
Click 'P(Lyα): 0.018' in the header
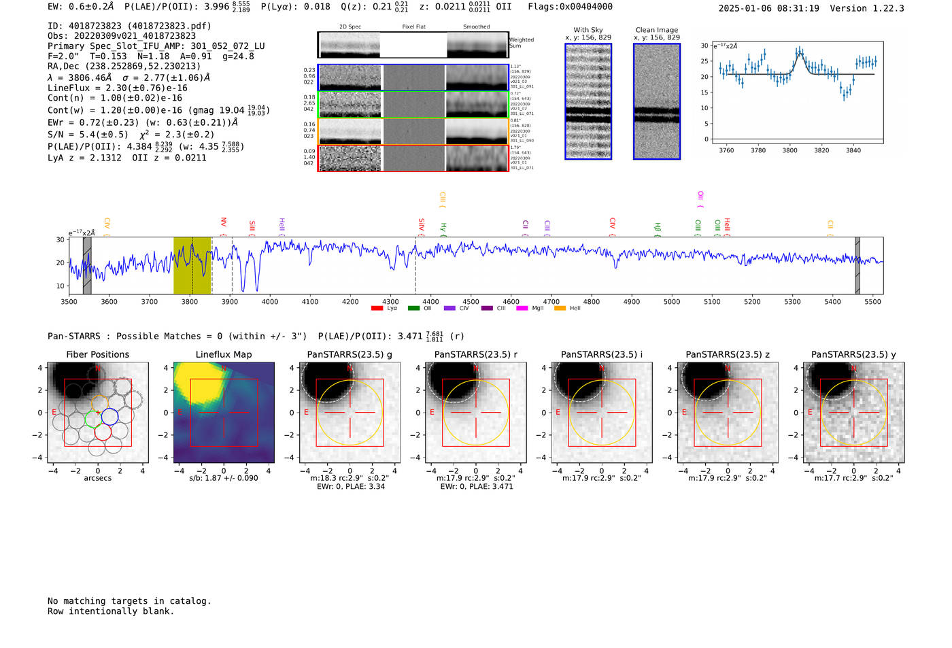pos(296,7)
